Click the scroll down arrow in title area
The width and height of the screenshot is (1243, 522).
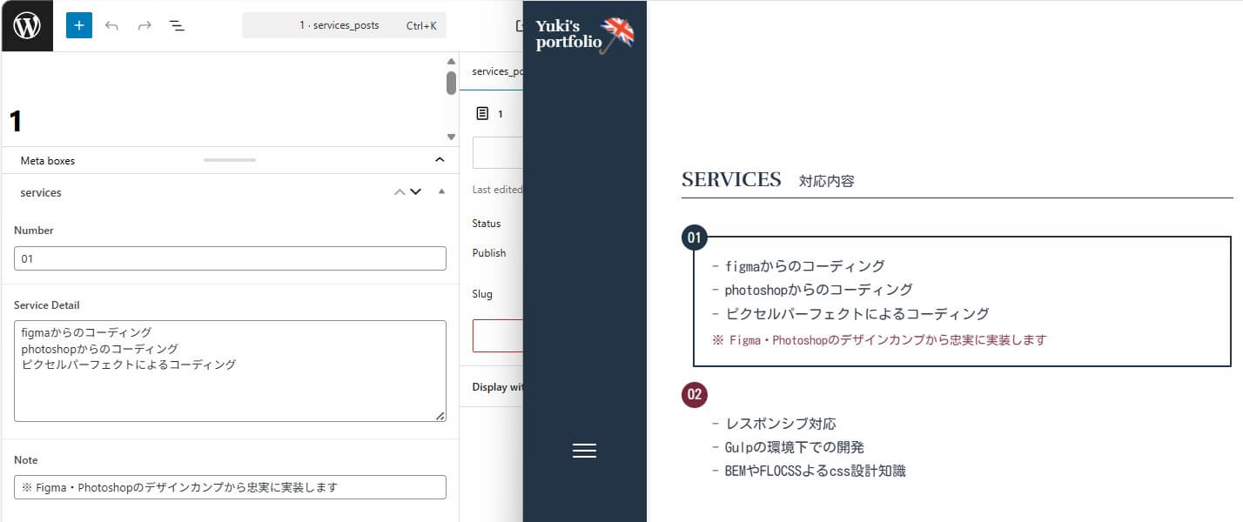[x=451, y=137]
